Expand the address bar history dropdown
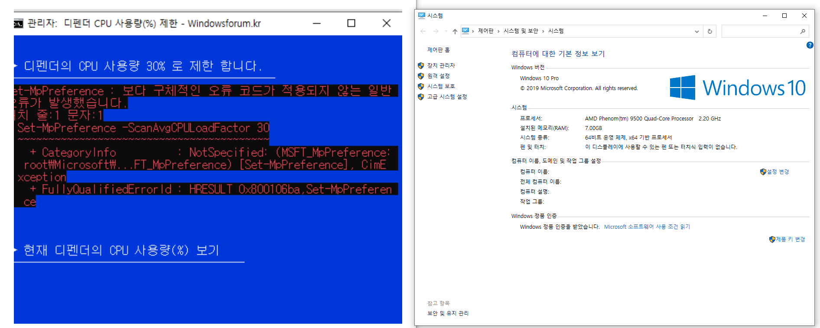 click(697, 31)
